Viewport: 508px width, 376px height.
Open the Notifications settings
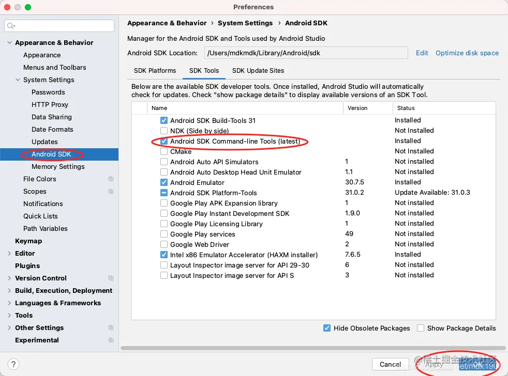click(43, 204)
